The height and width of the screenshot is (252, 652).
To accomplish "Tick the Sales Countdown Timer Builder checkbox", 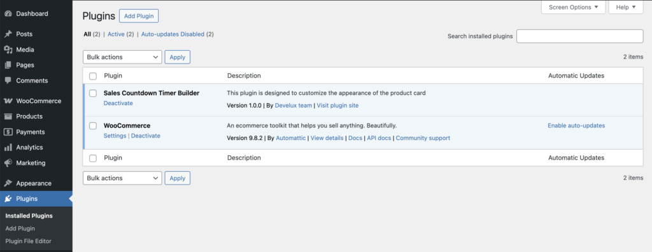I will click(93, 93).
